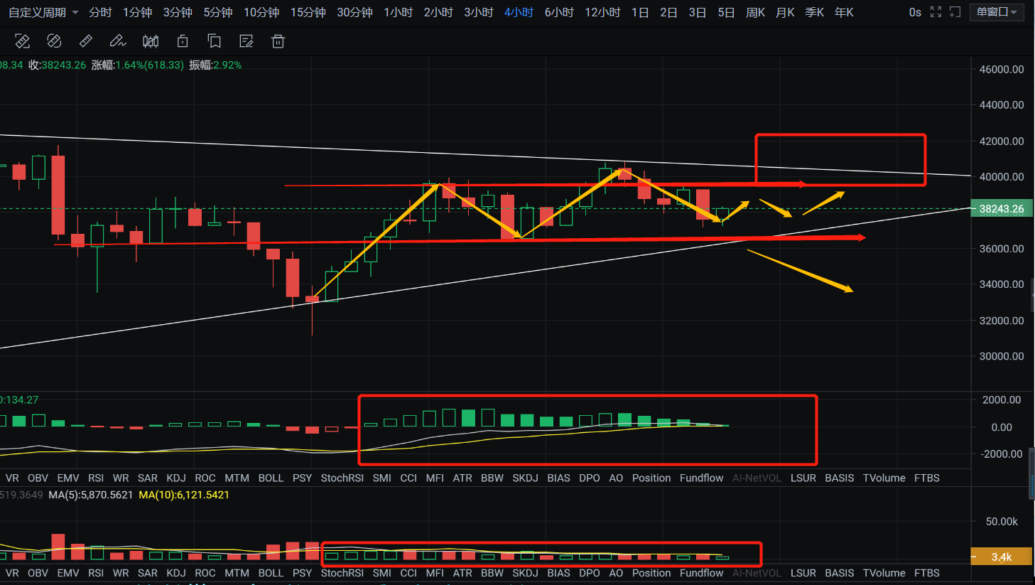Choose the 10分钟 interval

point(261,13)
